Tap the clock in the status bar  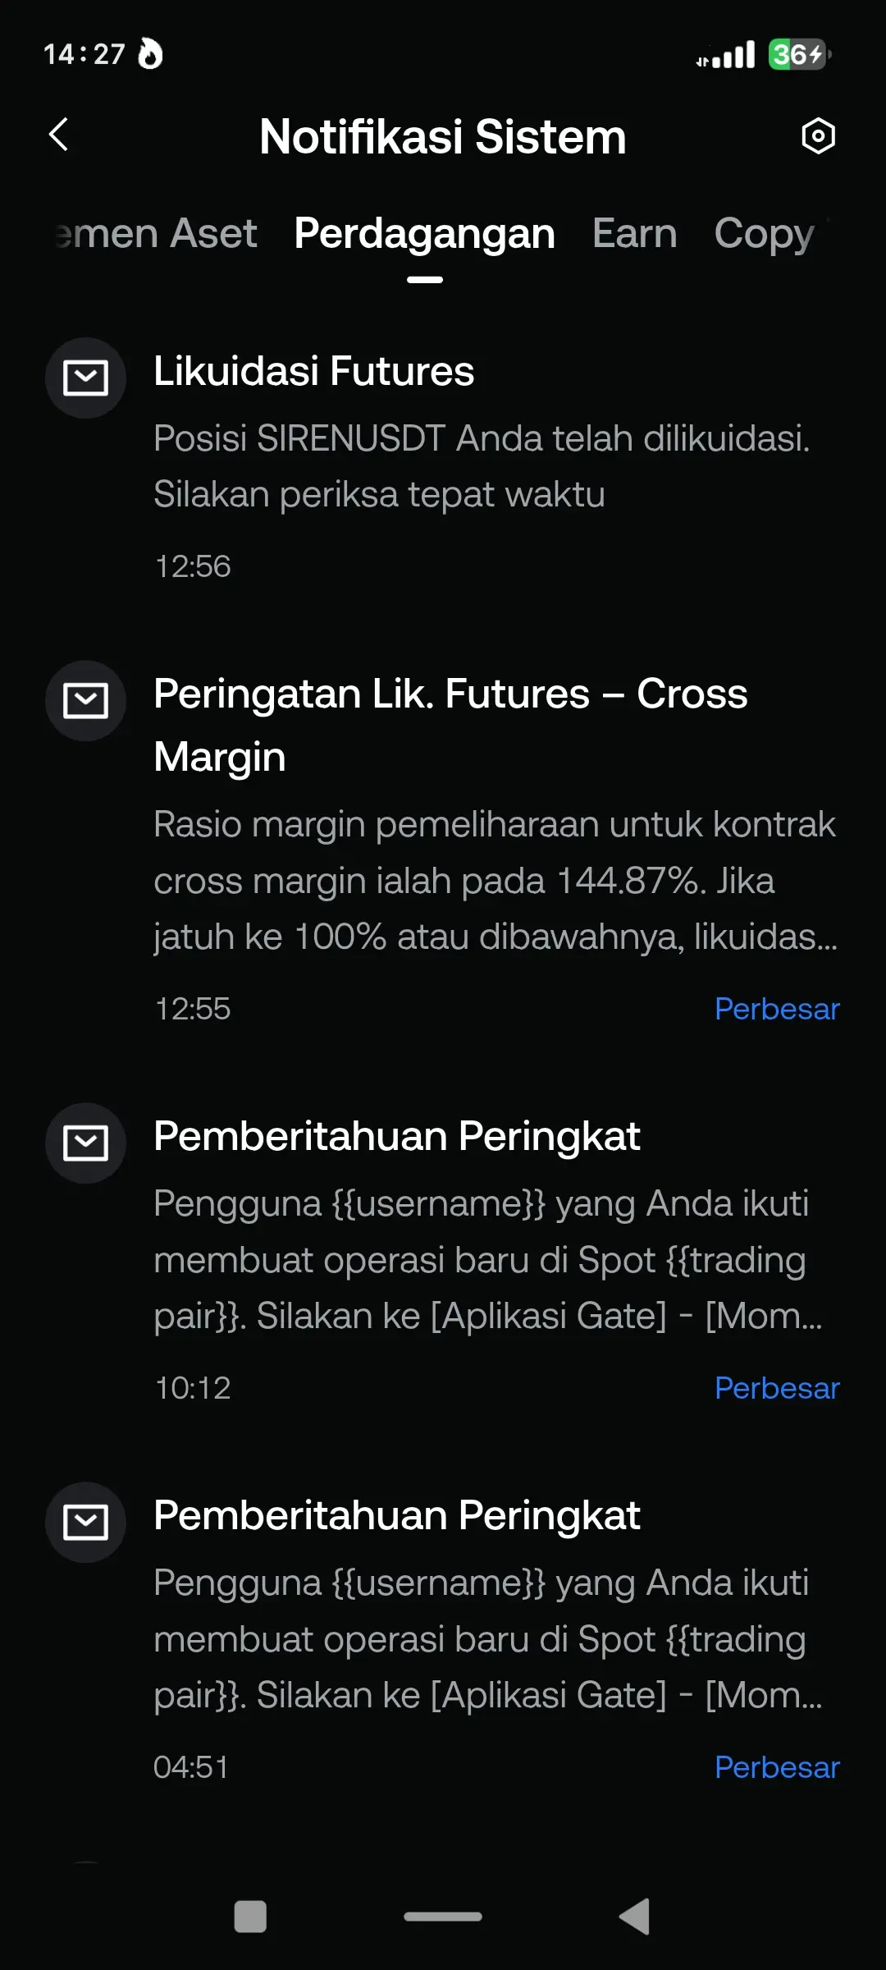[x=80, y=53]
